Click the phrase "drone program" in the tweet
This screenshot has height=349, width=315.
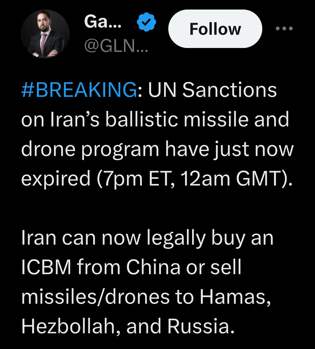coord(90,149)
